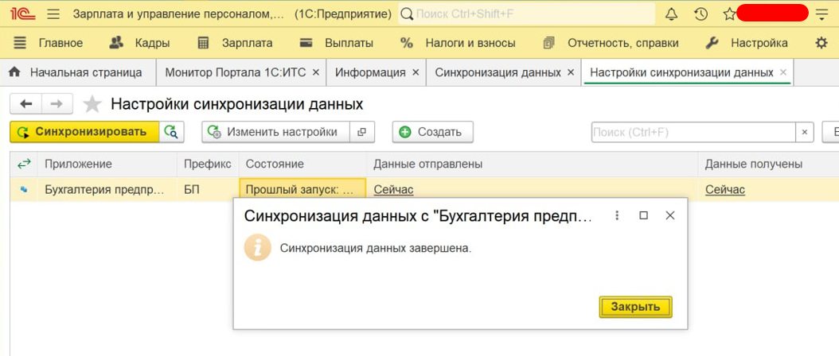Focus the global search field Ctrl+Shift+F

pos(527,14)
